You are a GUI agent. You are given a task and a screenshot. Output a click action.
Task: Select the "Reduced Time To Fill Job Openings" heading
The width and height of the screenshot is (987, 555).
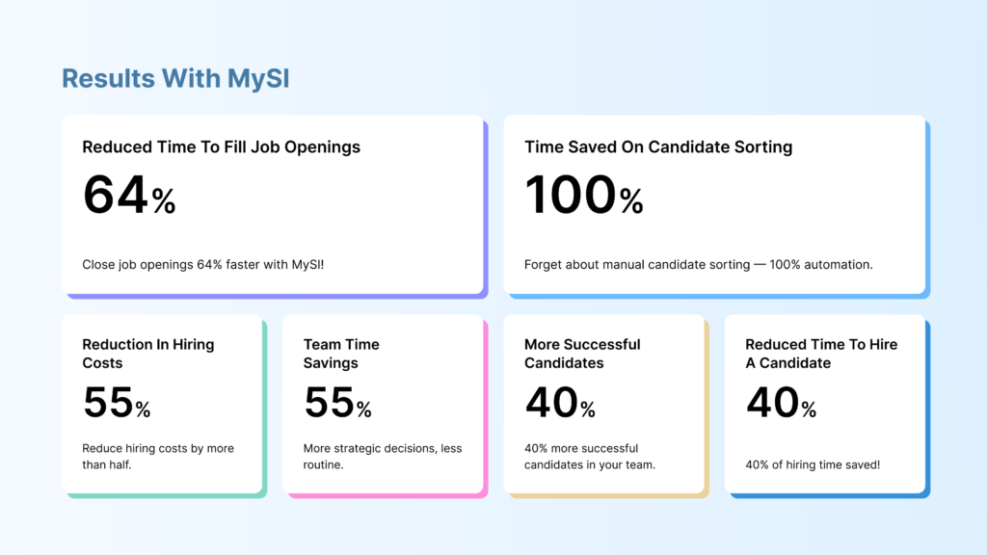(x=221, y=147)
